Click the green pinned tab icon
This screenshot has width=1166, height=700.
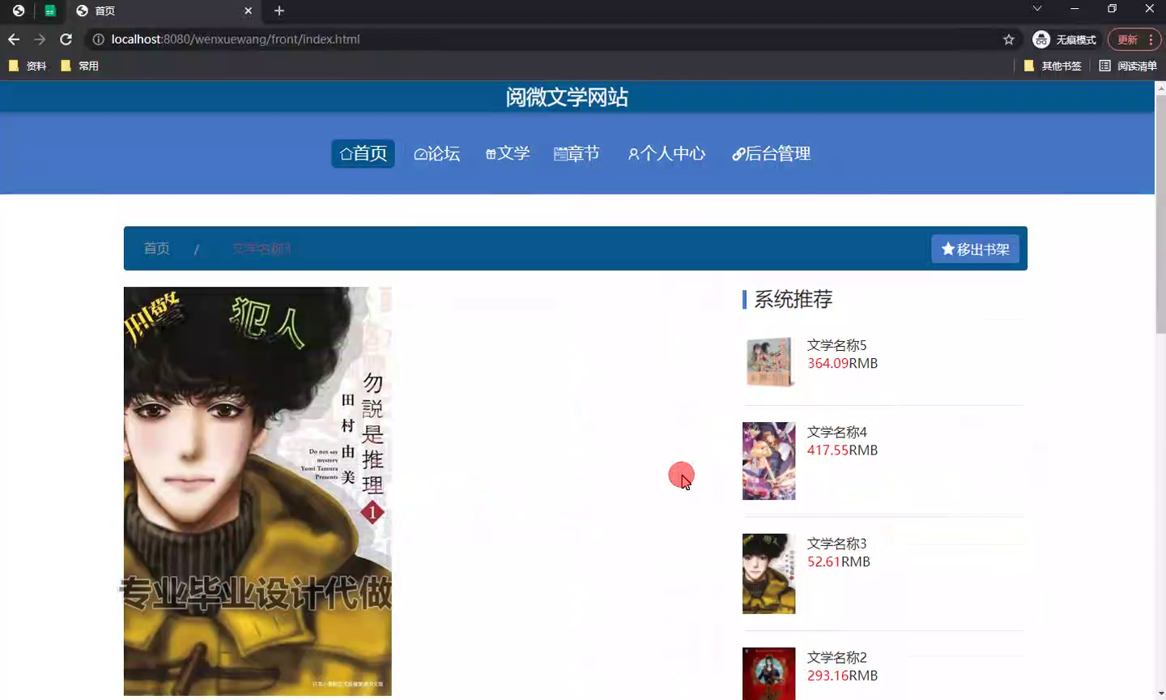(50, 11)
